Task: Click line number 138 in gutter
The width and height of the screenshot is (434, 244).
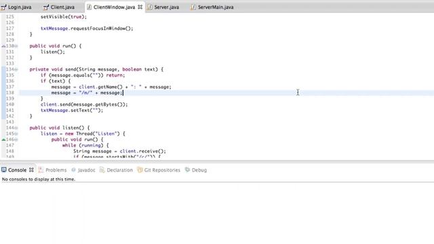Action: tap(10, 93)
